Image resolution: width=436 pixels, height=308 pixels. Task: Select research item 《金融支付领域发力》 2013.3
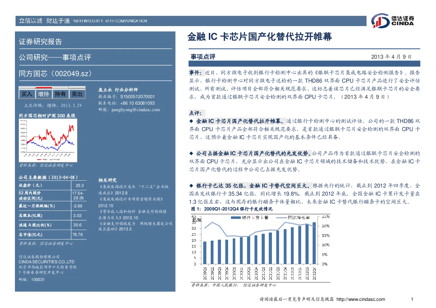[x=135, y=226]
